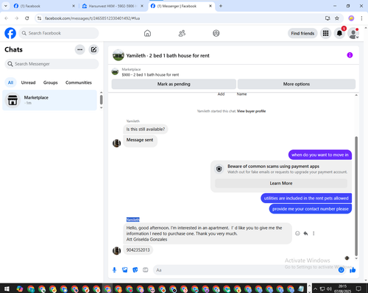Screen dimensions: 368x293
Task: Open conversation information purple icon
Action: click(x=350, y=55)
